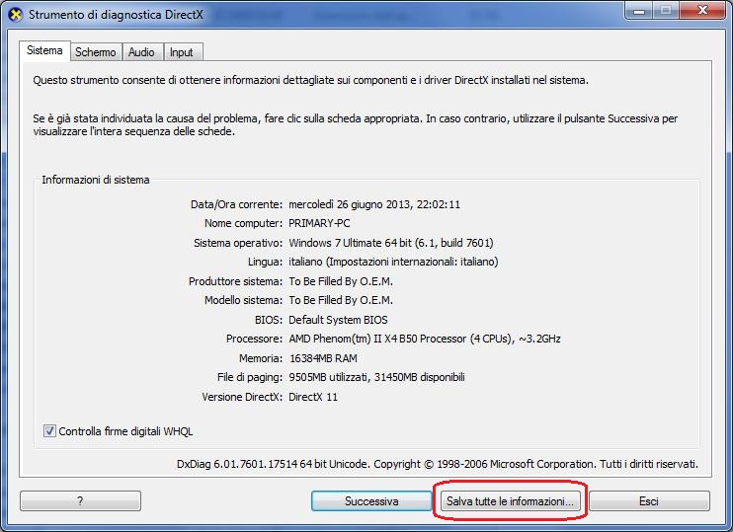Click the Strumento di diagnostica DirectX title text
733x532 pixels.
pos(116,15)
